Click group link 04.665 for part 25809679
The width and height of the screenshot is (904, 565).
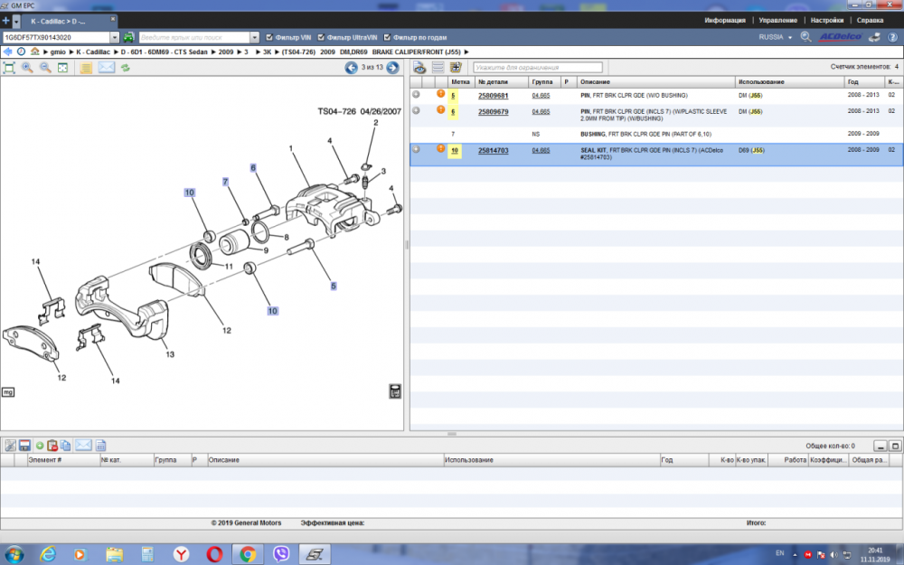tap(541, 111)
